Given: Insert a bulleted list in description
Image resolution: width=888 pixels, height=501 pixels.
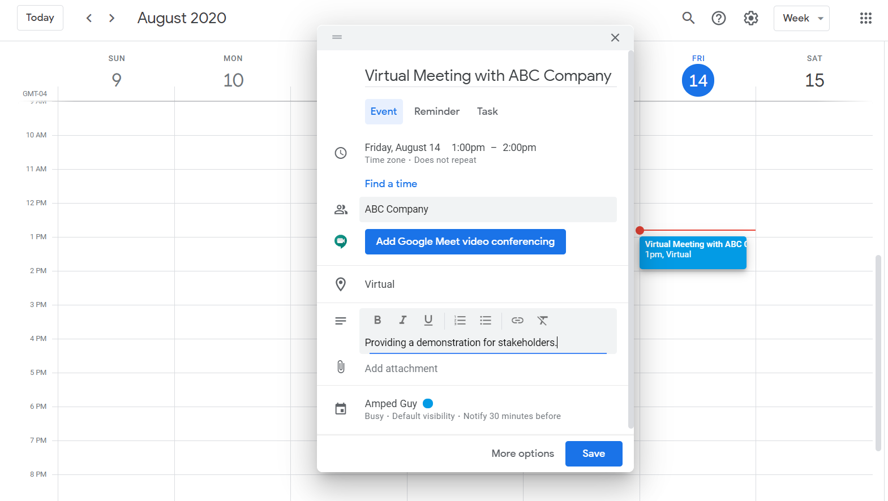Looking at the screenshot, I should tap(486, 320).
